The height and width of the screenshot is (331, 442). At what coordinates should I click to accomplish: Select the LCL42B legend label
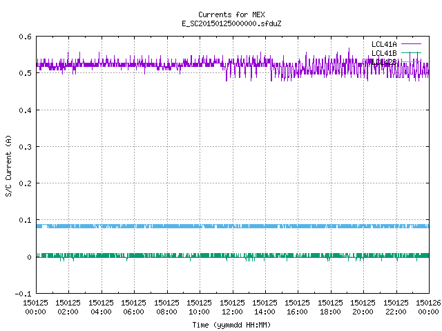(x=384, y=62)
